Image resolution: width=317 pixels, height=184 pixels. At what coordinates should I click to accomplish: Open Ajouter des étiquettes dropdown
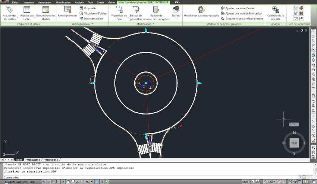[9, 19]
